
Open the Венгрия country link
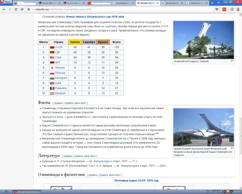[x=60, y=93]
